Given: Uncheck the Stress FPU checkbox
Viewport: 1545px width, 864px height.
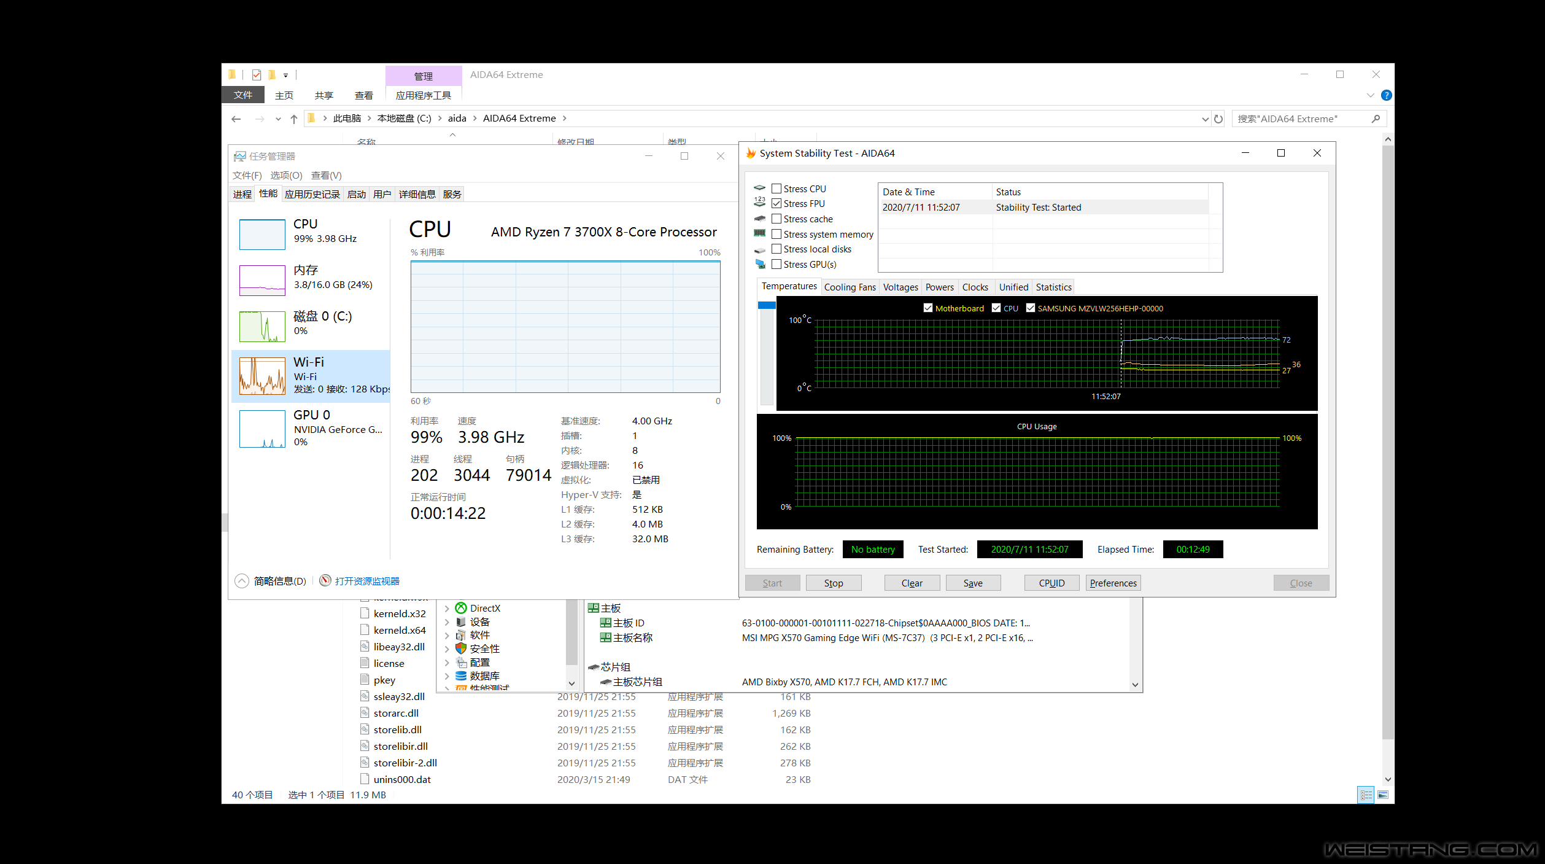Looking at the screenshot, I should point(776,203).
